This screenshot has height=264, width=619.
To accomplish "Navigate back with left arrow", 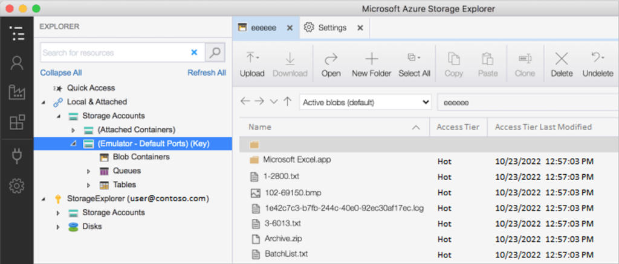I will (245, 101).
